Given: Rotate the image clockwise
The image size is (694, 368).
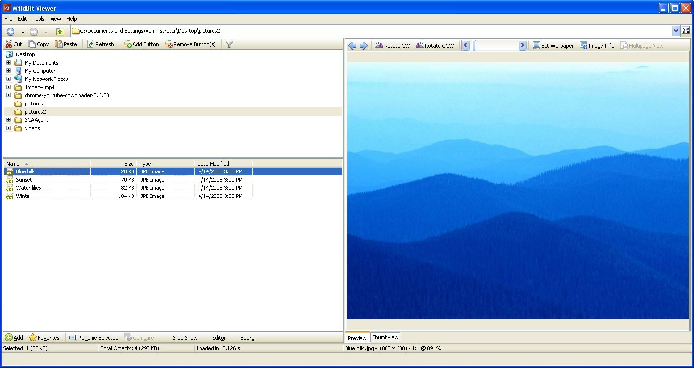Looking at the screenshot, I should 392,45.
